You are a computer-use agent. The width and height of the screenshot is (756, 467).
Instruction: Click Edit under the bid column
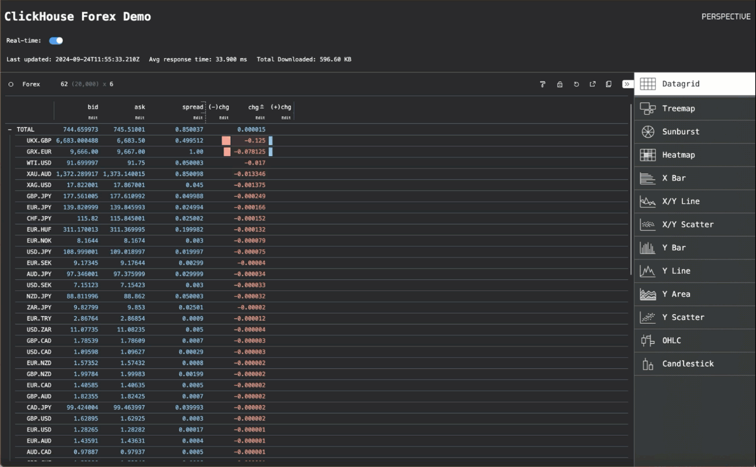(93, 118)
